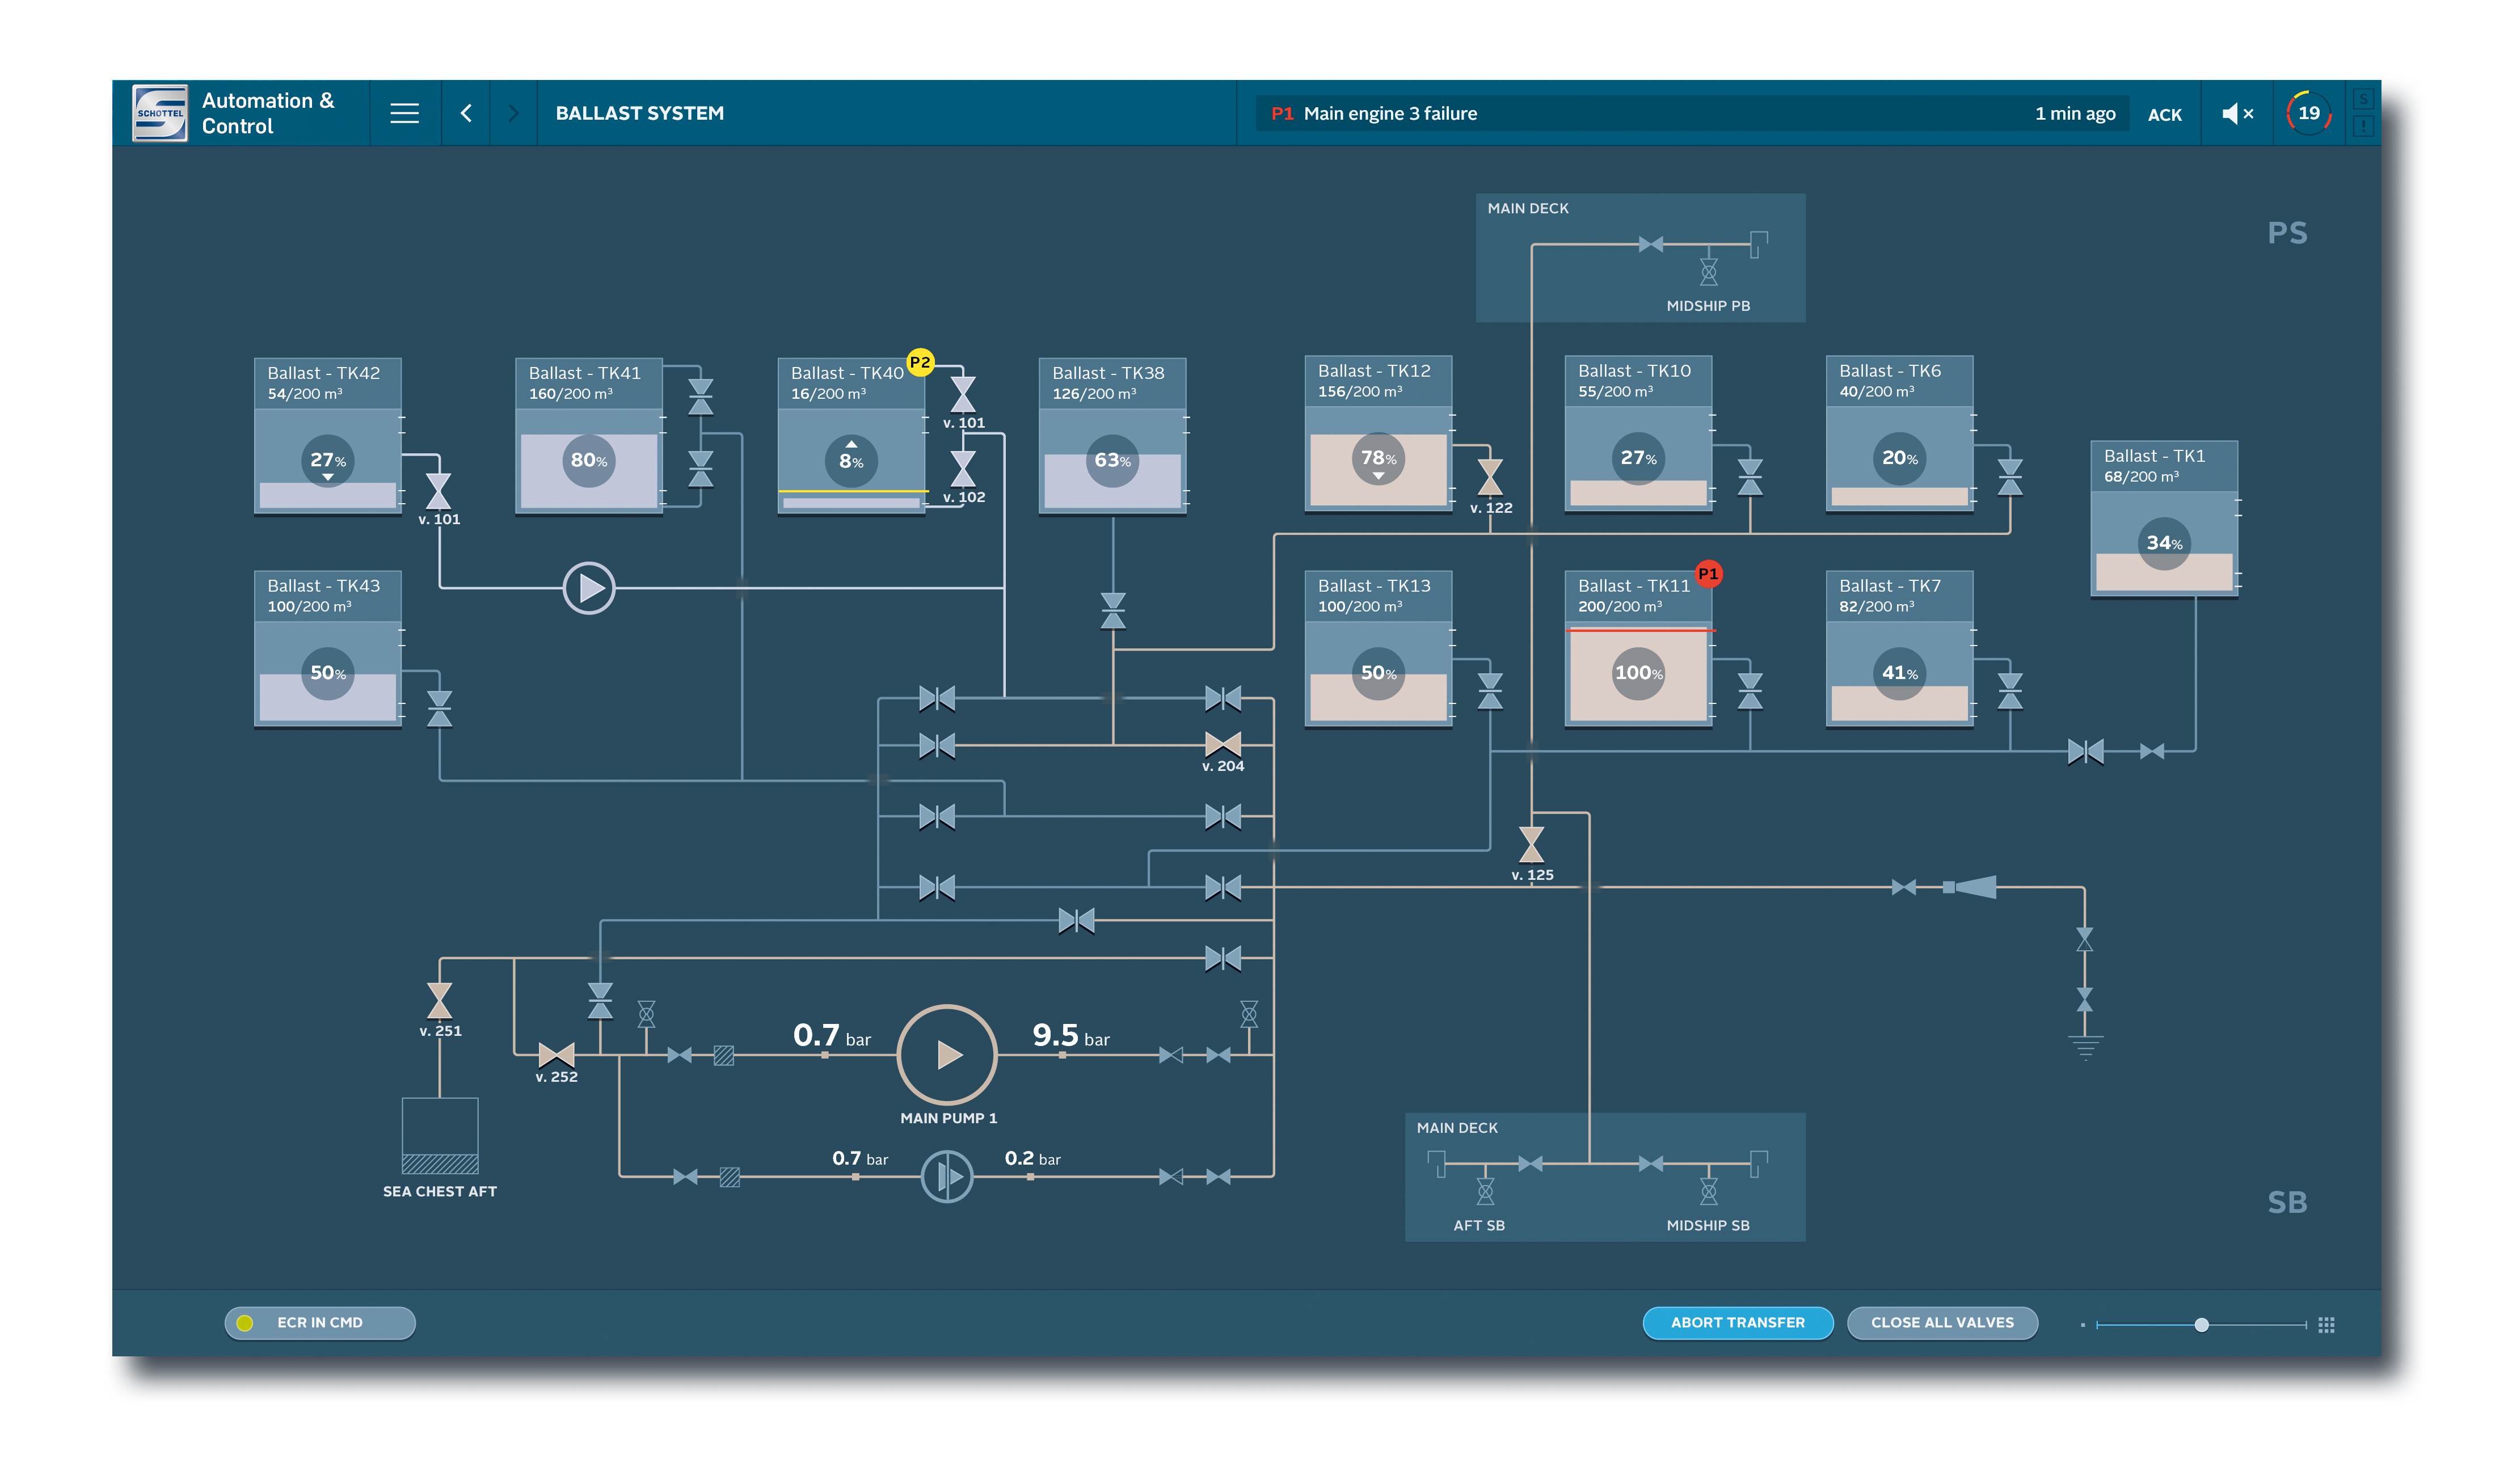
Task: Toggle valve v. 204
Action: (1222, 744)
